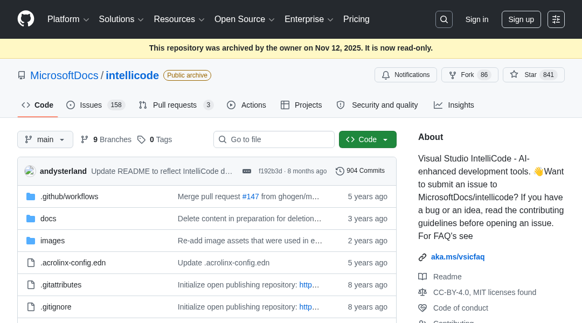Open the appearance settings sliders icon
Screen dimensions: 582x323
point(556,19)
